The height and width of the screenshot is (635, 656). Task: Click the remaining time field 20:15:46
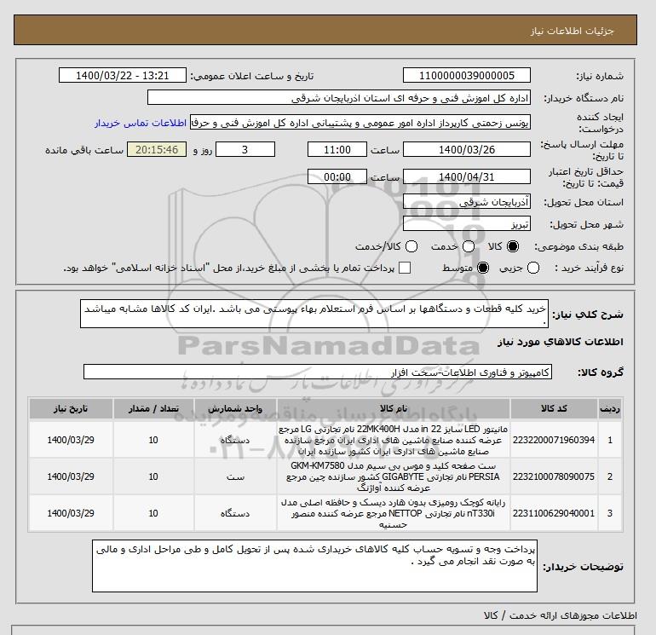pos(157,149)
